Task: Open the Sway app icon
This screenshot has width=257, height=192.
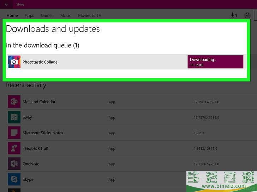Action: click(14, 117)
